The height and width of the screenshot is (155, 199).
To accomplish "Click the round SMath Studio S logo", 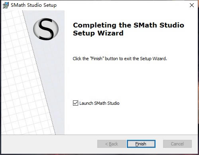I will (46, 29).
